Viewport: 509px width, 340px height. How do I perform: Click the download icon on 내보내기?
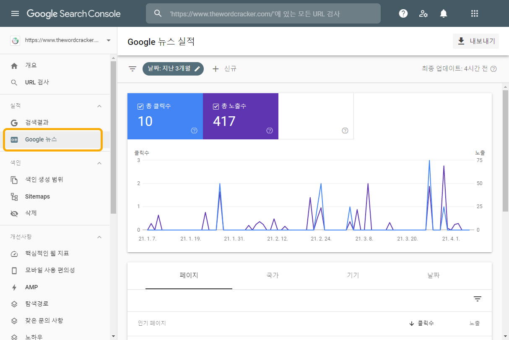461,41
